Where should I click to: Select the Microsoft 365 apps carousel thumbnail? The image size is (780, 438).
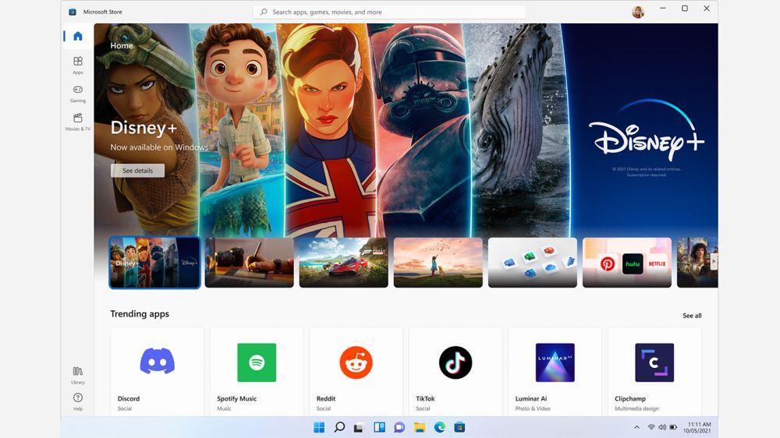point(533,263)
